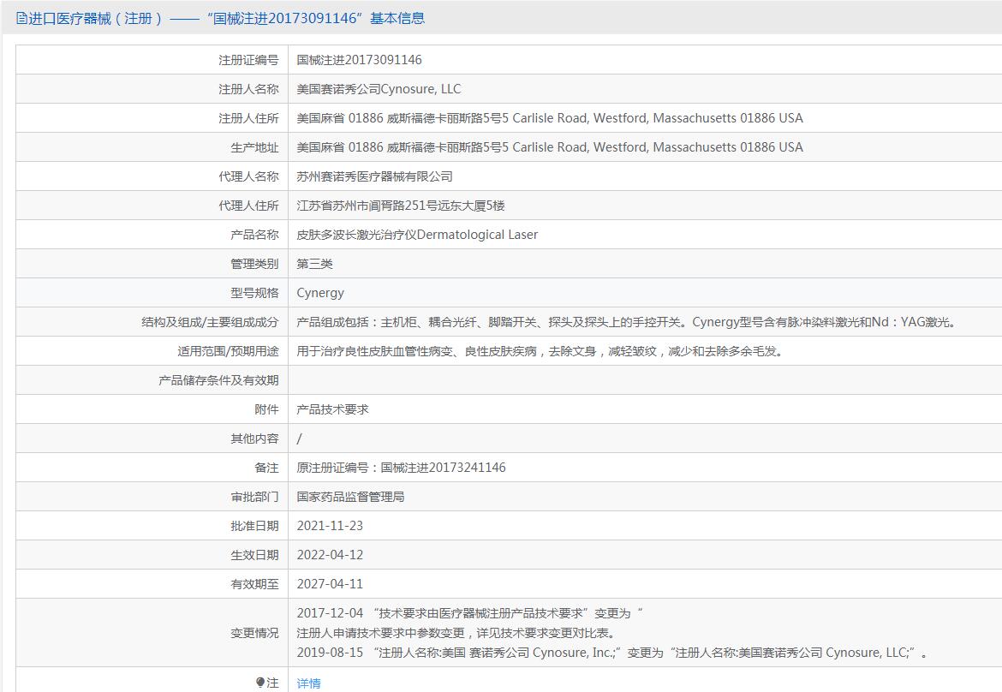Select agent name 苏州赛诺秀医疗器械有限公司
The width and height of the screenshot is (1002, 692).
pyautogui.click(x=374, y=176)
